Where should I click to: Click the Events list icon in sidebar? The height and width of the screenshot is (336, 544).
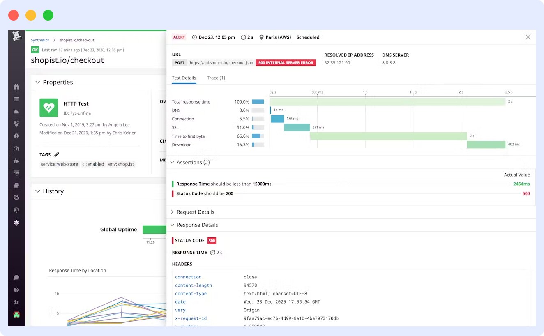(17, 99)
